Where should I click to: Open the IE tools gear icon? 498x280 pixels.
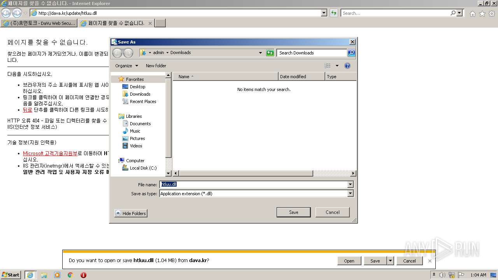tap(492, 14)
